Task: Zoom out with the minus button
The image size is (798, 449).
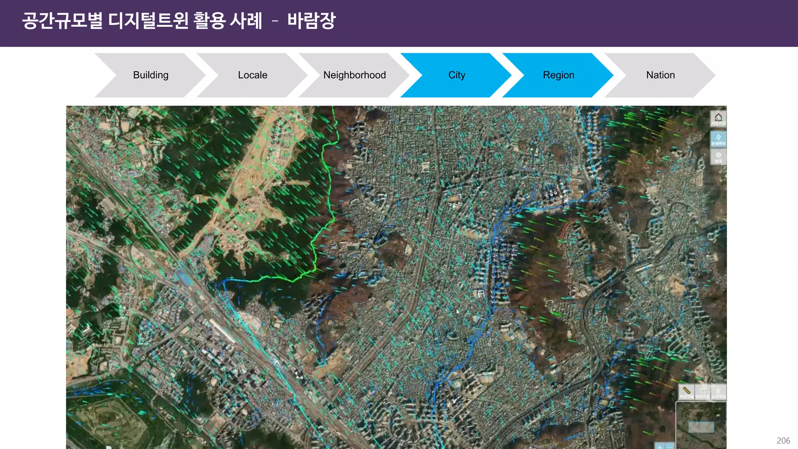Action: [669, 446]
